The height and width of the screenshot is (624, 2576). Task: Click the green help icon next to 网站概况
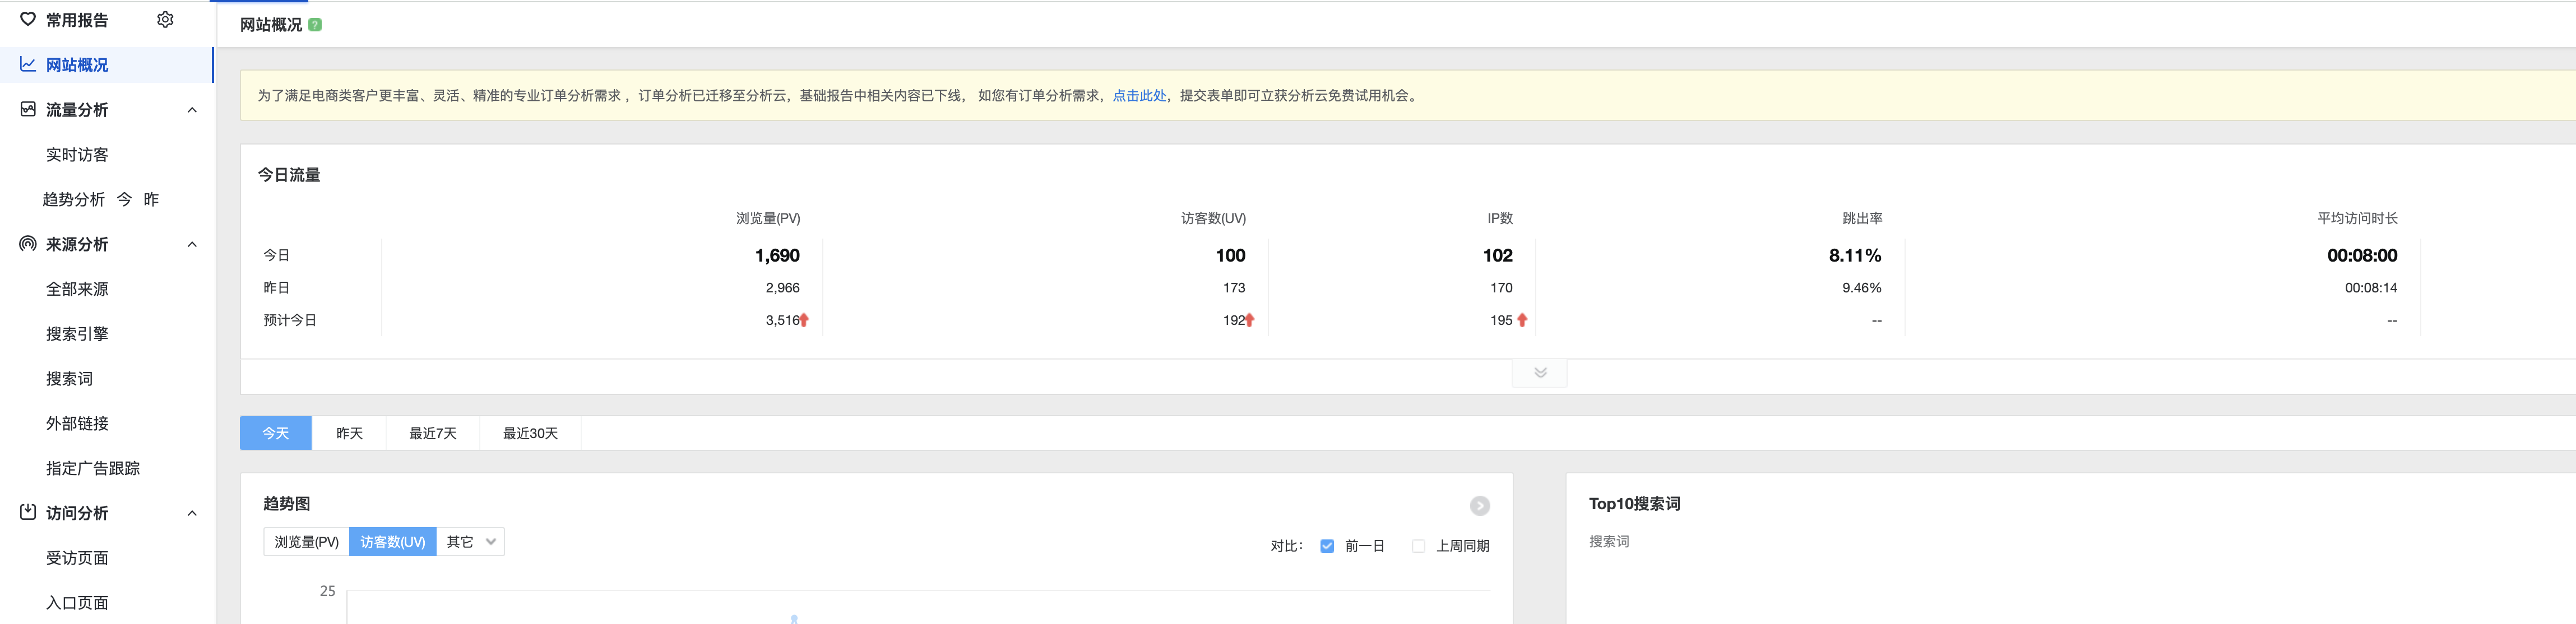point(315,25)
